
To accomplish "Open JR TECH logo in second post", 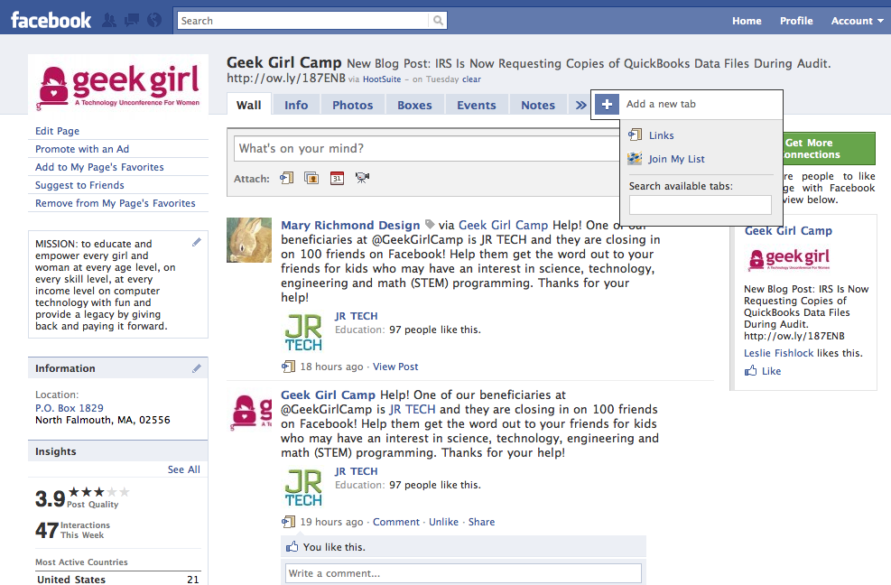I will pyautogui.click(x=303, y=487).
